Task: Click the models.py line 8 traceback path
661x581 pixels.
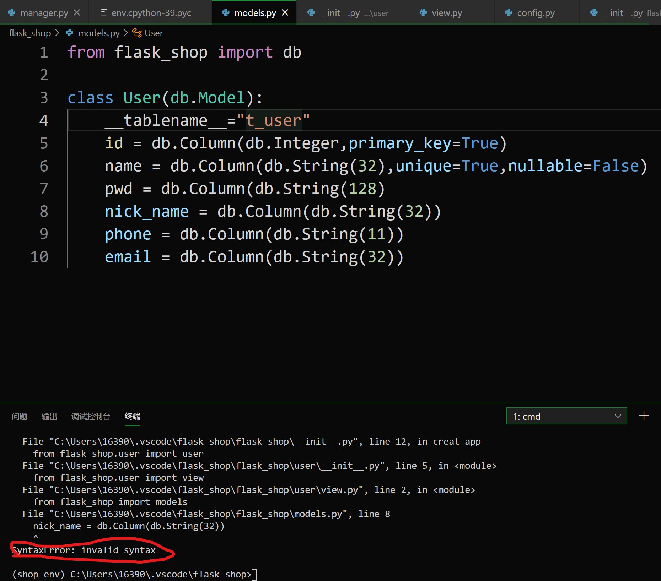Action: pos(206,514)
